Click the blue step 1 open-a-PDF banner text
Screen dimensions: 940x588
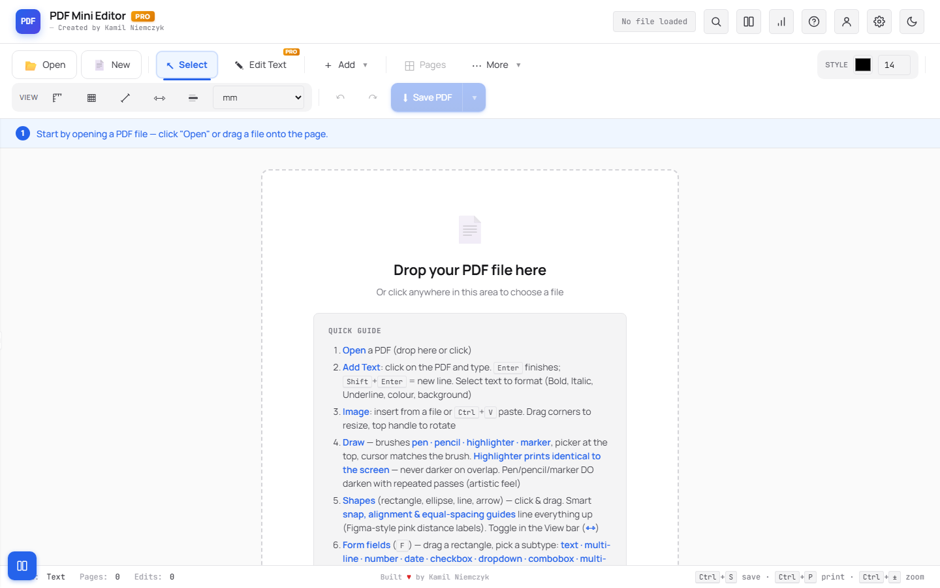click(x=182, y=134)
